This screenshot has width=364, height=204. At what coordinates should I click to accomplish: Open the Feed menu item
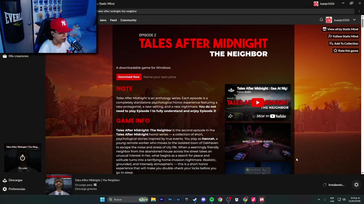(x=113, y=20)
